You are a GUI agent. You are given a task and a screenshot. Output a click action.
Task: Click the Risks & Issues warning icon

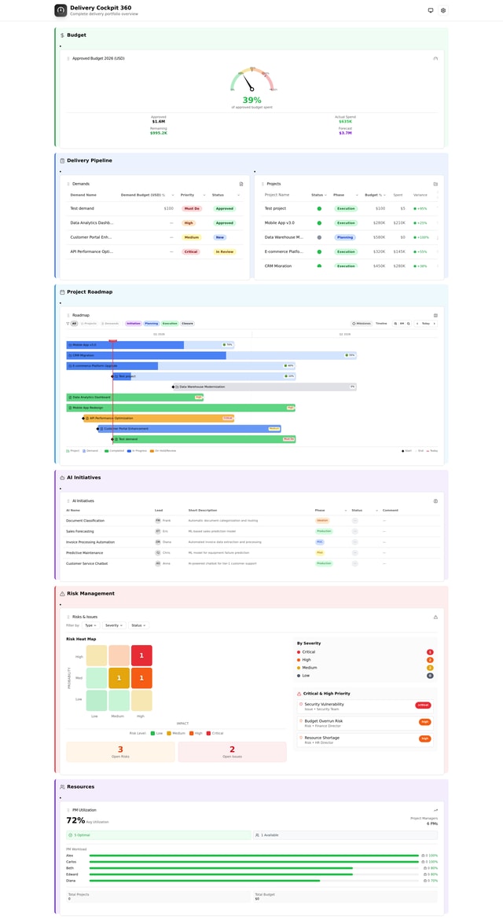pyautogui.click(x=435, y=617)
